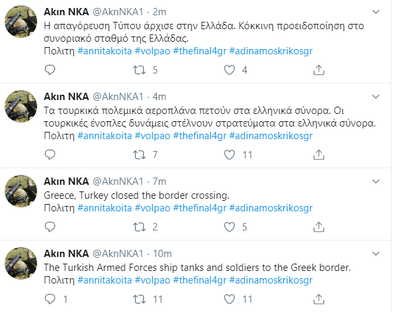Like the tweet with 4 likes

pyautogui.click(x=228, y=70)
